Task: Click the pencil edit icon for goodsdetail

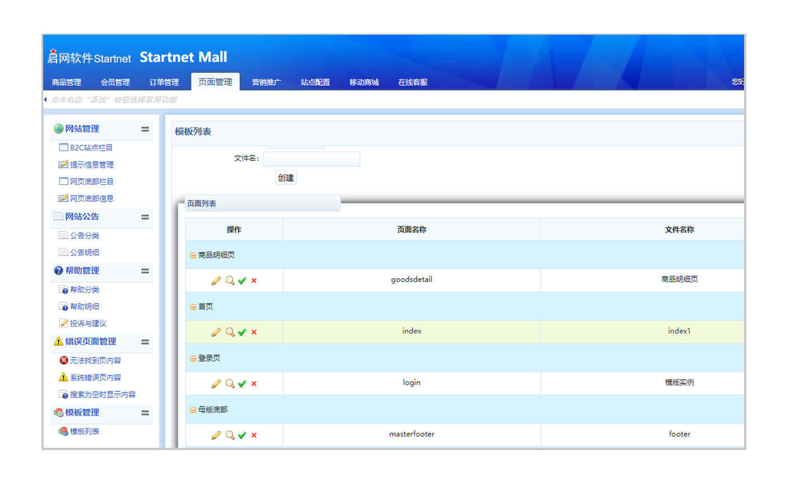Action: pos(216,281)
